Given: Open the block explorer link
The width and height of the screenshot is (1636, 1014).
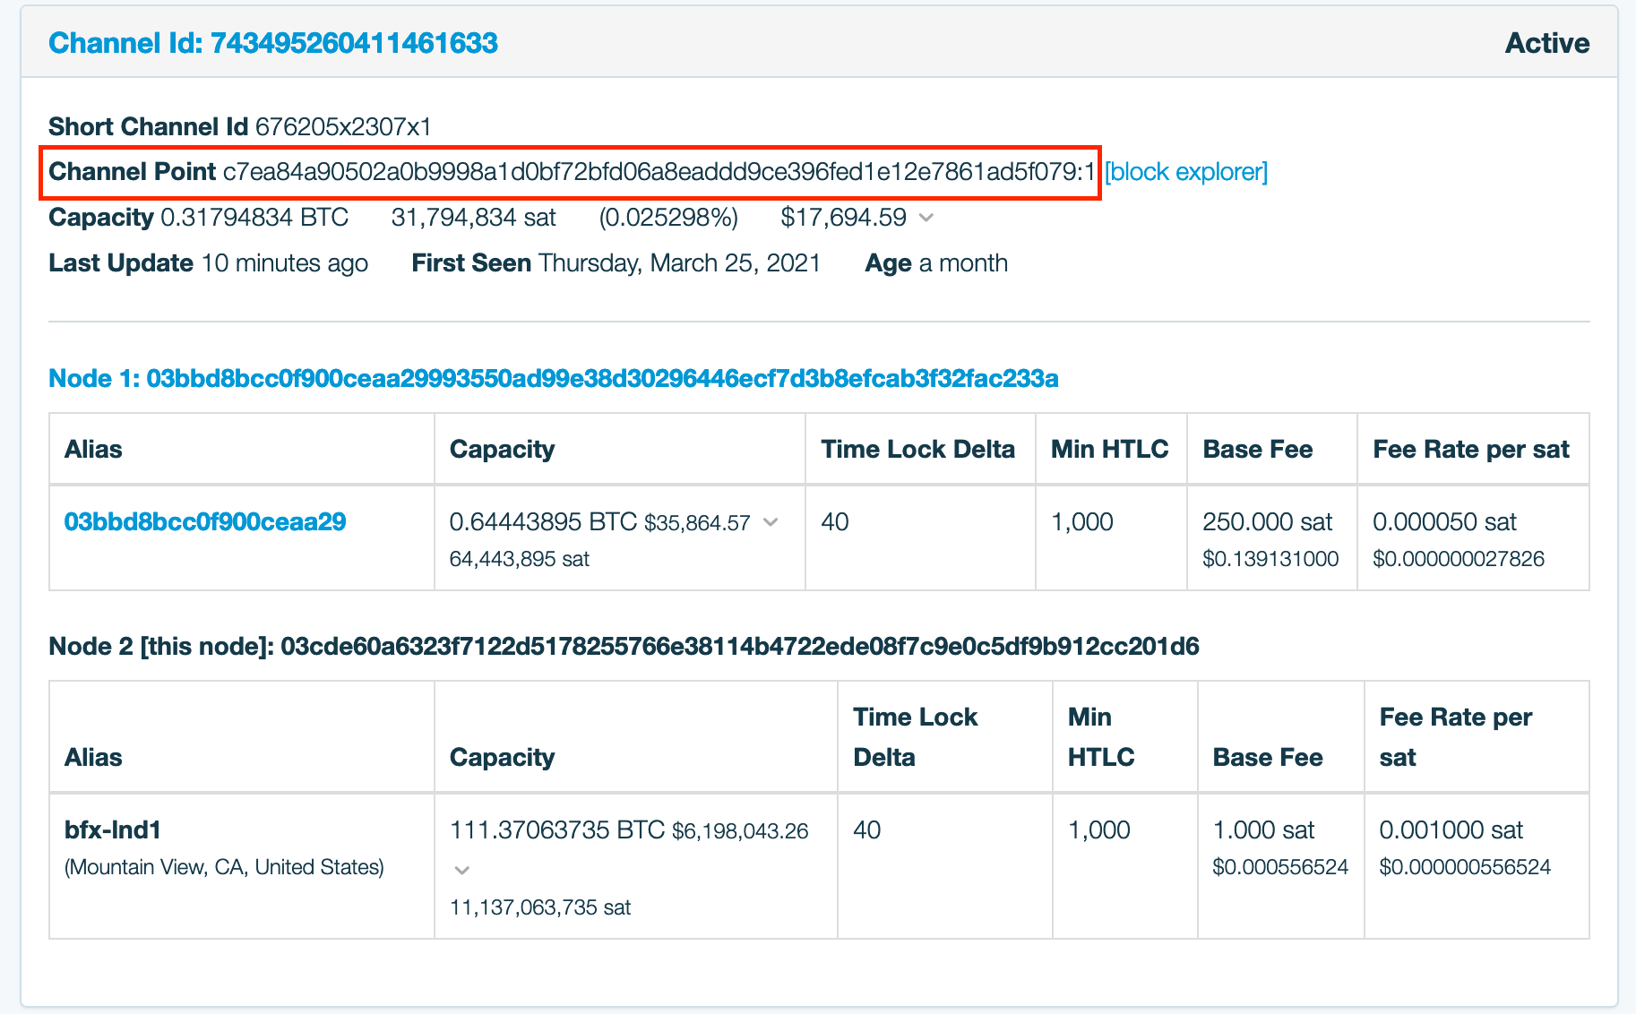Looking at the screenshot, I should [1186, 171].
